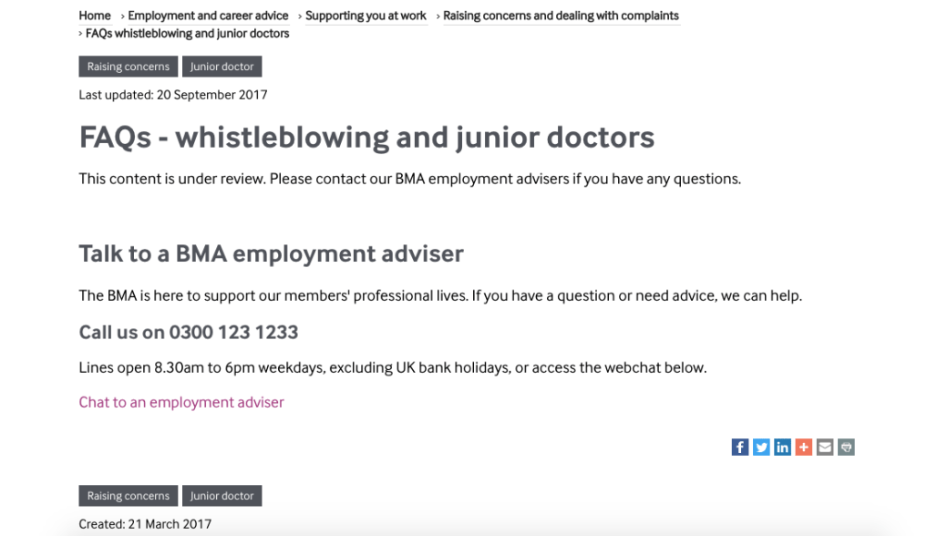Viewport: 948px width, 536px height.
Task: Select top Junior doctor tag
Action: [222, 67]
